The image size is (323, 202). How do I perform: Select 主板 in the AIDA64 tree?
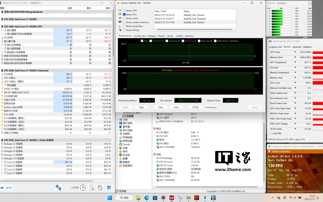[125, 120]
